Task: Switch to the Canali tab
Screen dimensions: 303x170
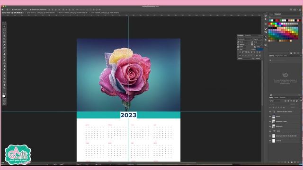Action: pyautogui.click(x=276, y=98)
